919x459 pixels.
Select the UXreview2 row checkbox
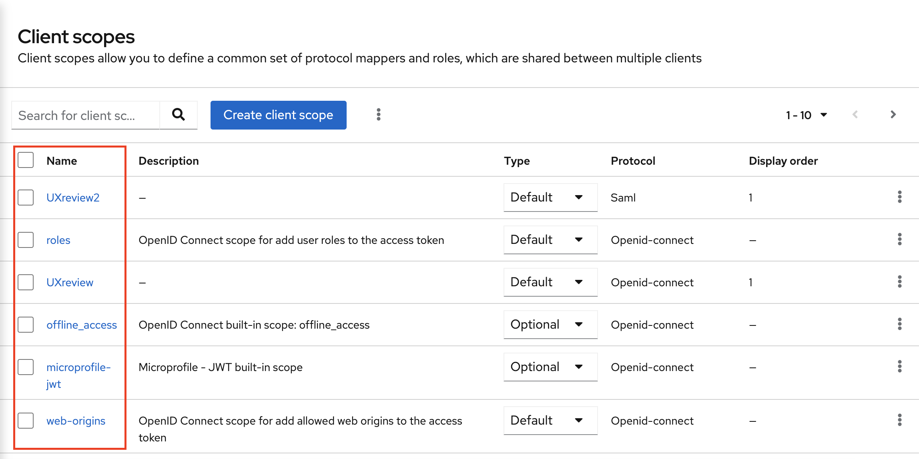(x=25, y=197)
